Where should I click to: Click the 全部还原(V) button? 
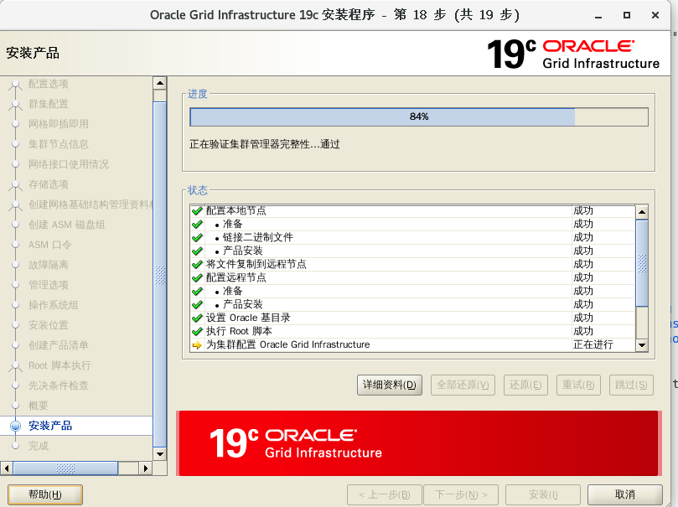pos(463,385)
